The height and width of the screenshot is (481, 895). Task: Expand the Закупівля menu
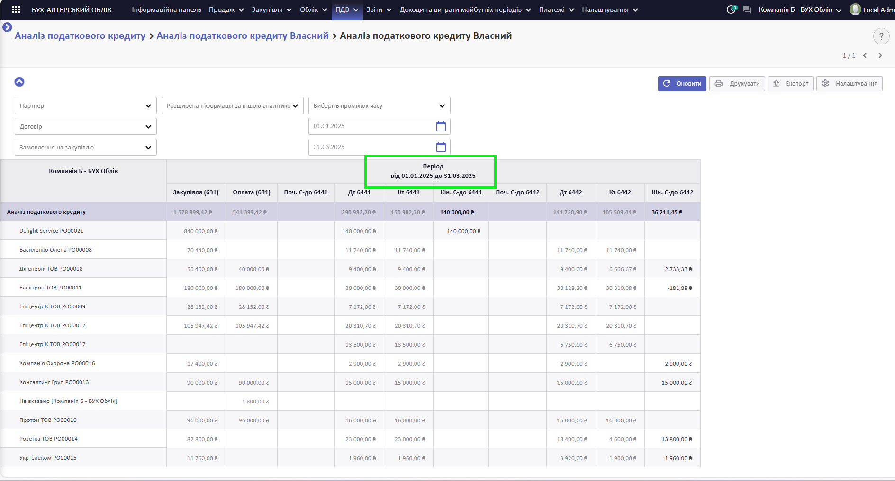(271, 9)
